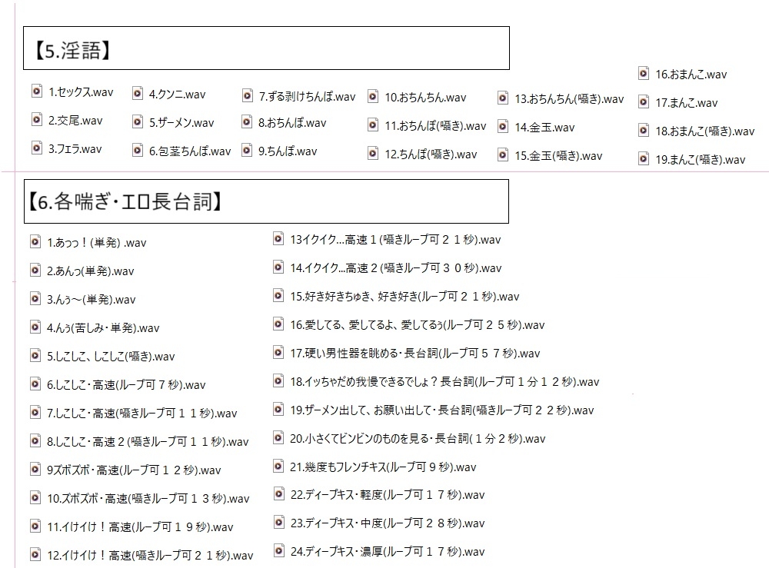This screenshot has width=769, height=568.
Task: Select the icon for 13イクイク…高速1 file
Action: [278, 239]
